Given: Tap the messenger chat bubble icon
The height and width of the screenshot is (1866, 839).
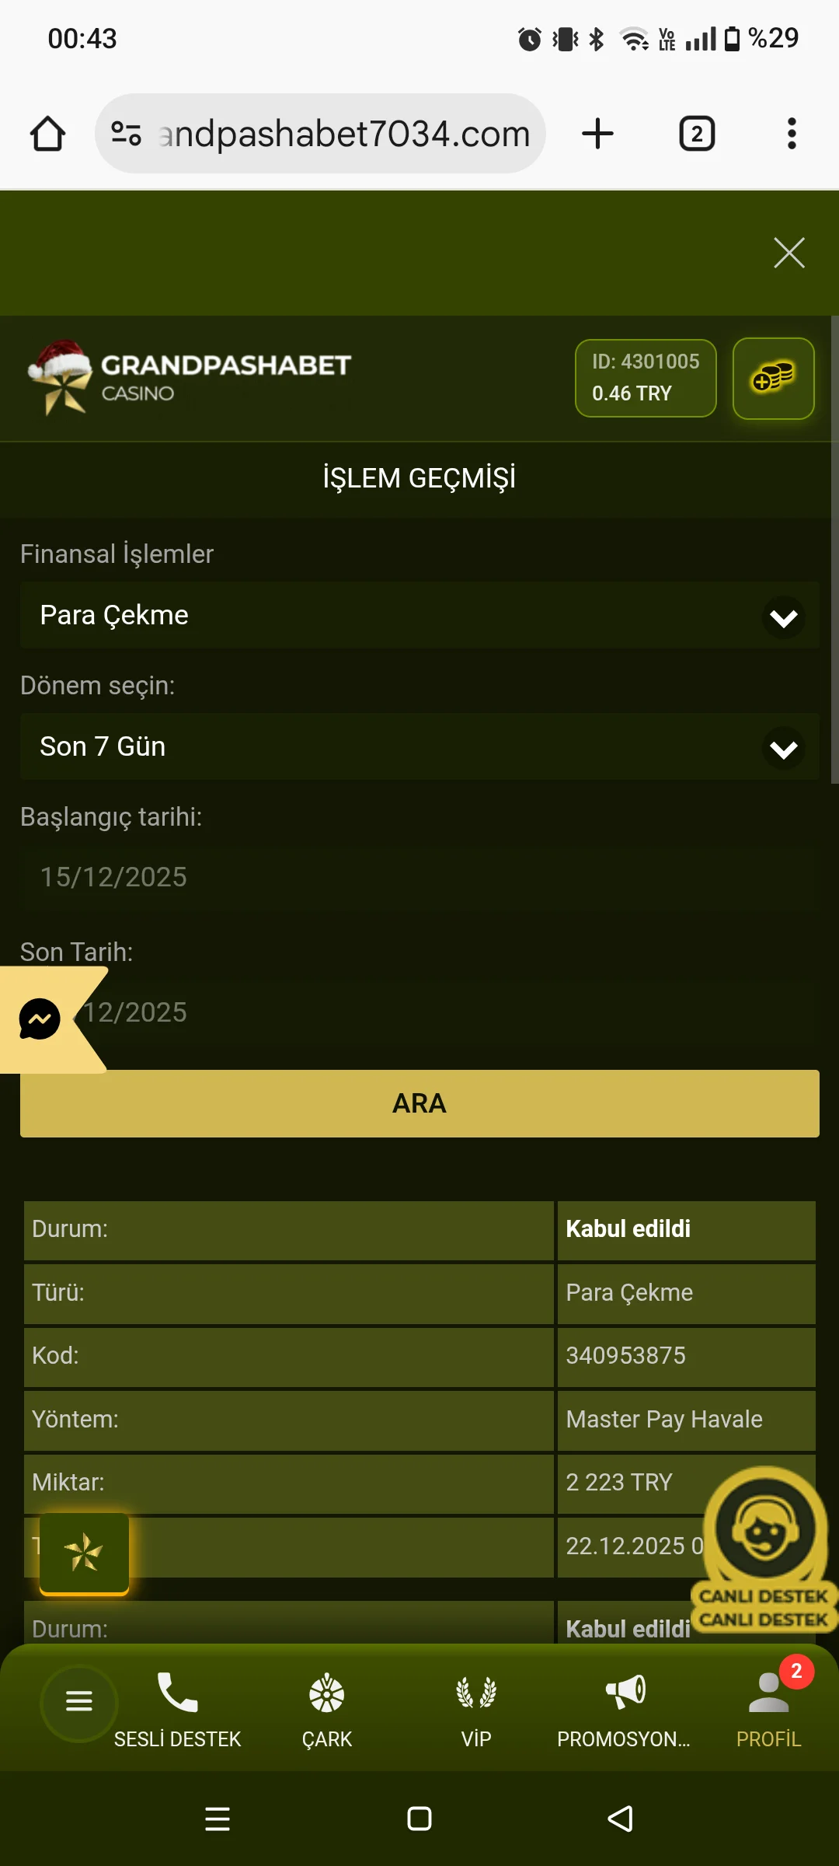Looking at the screenshot, I should pyautogui.click(x=40, y=1019).
